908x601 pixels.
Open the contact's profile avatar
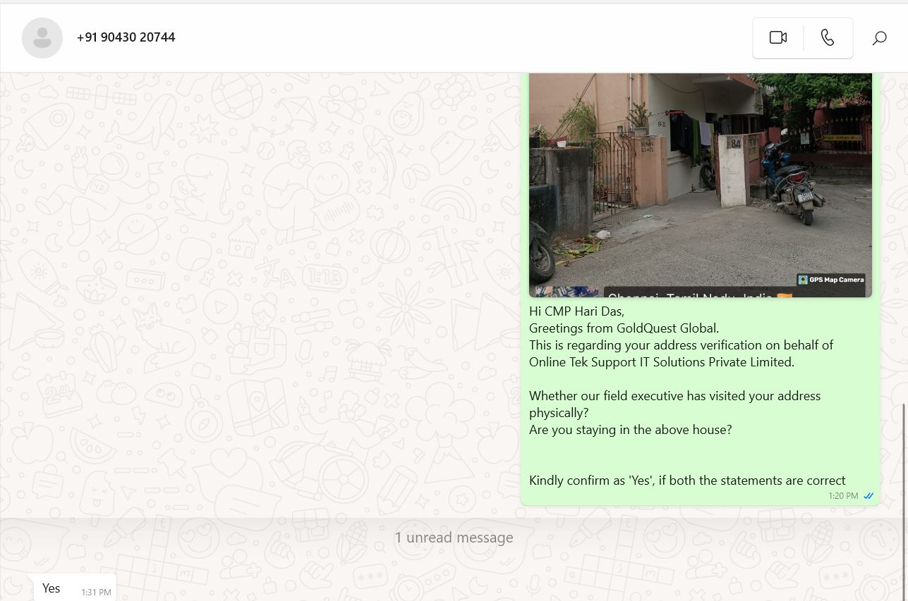click(x=42, y=38)
